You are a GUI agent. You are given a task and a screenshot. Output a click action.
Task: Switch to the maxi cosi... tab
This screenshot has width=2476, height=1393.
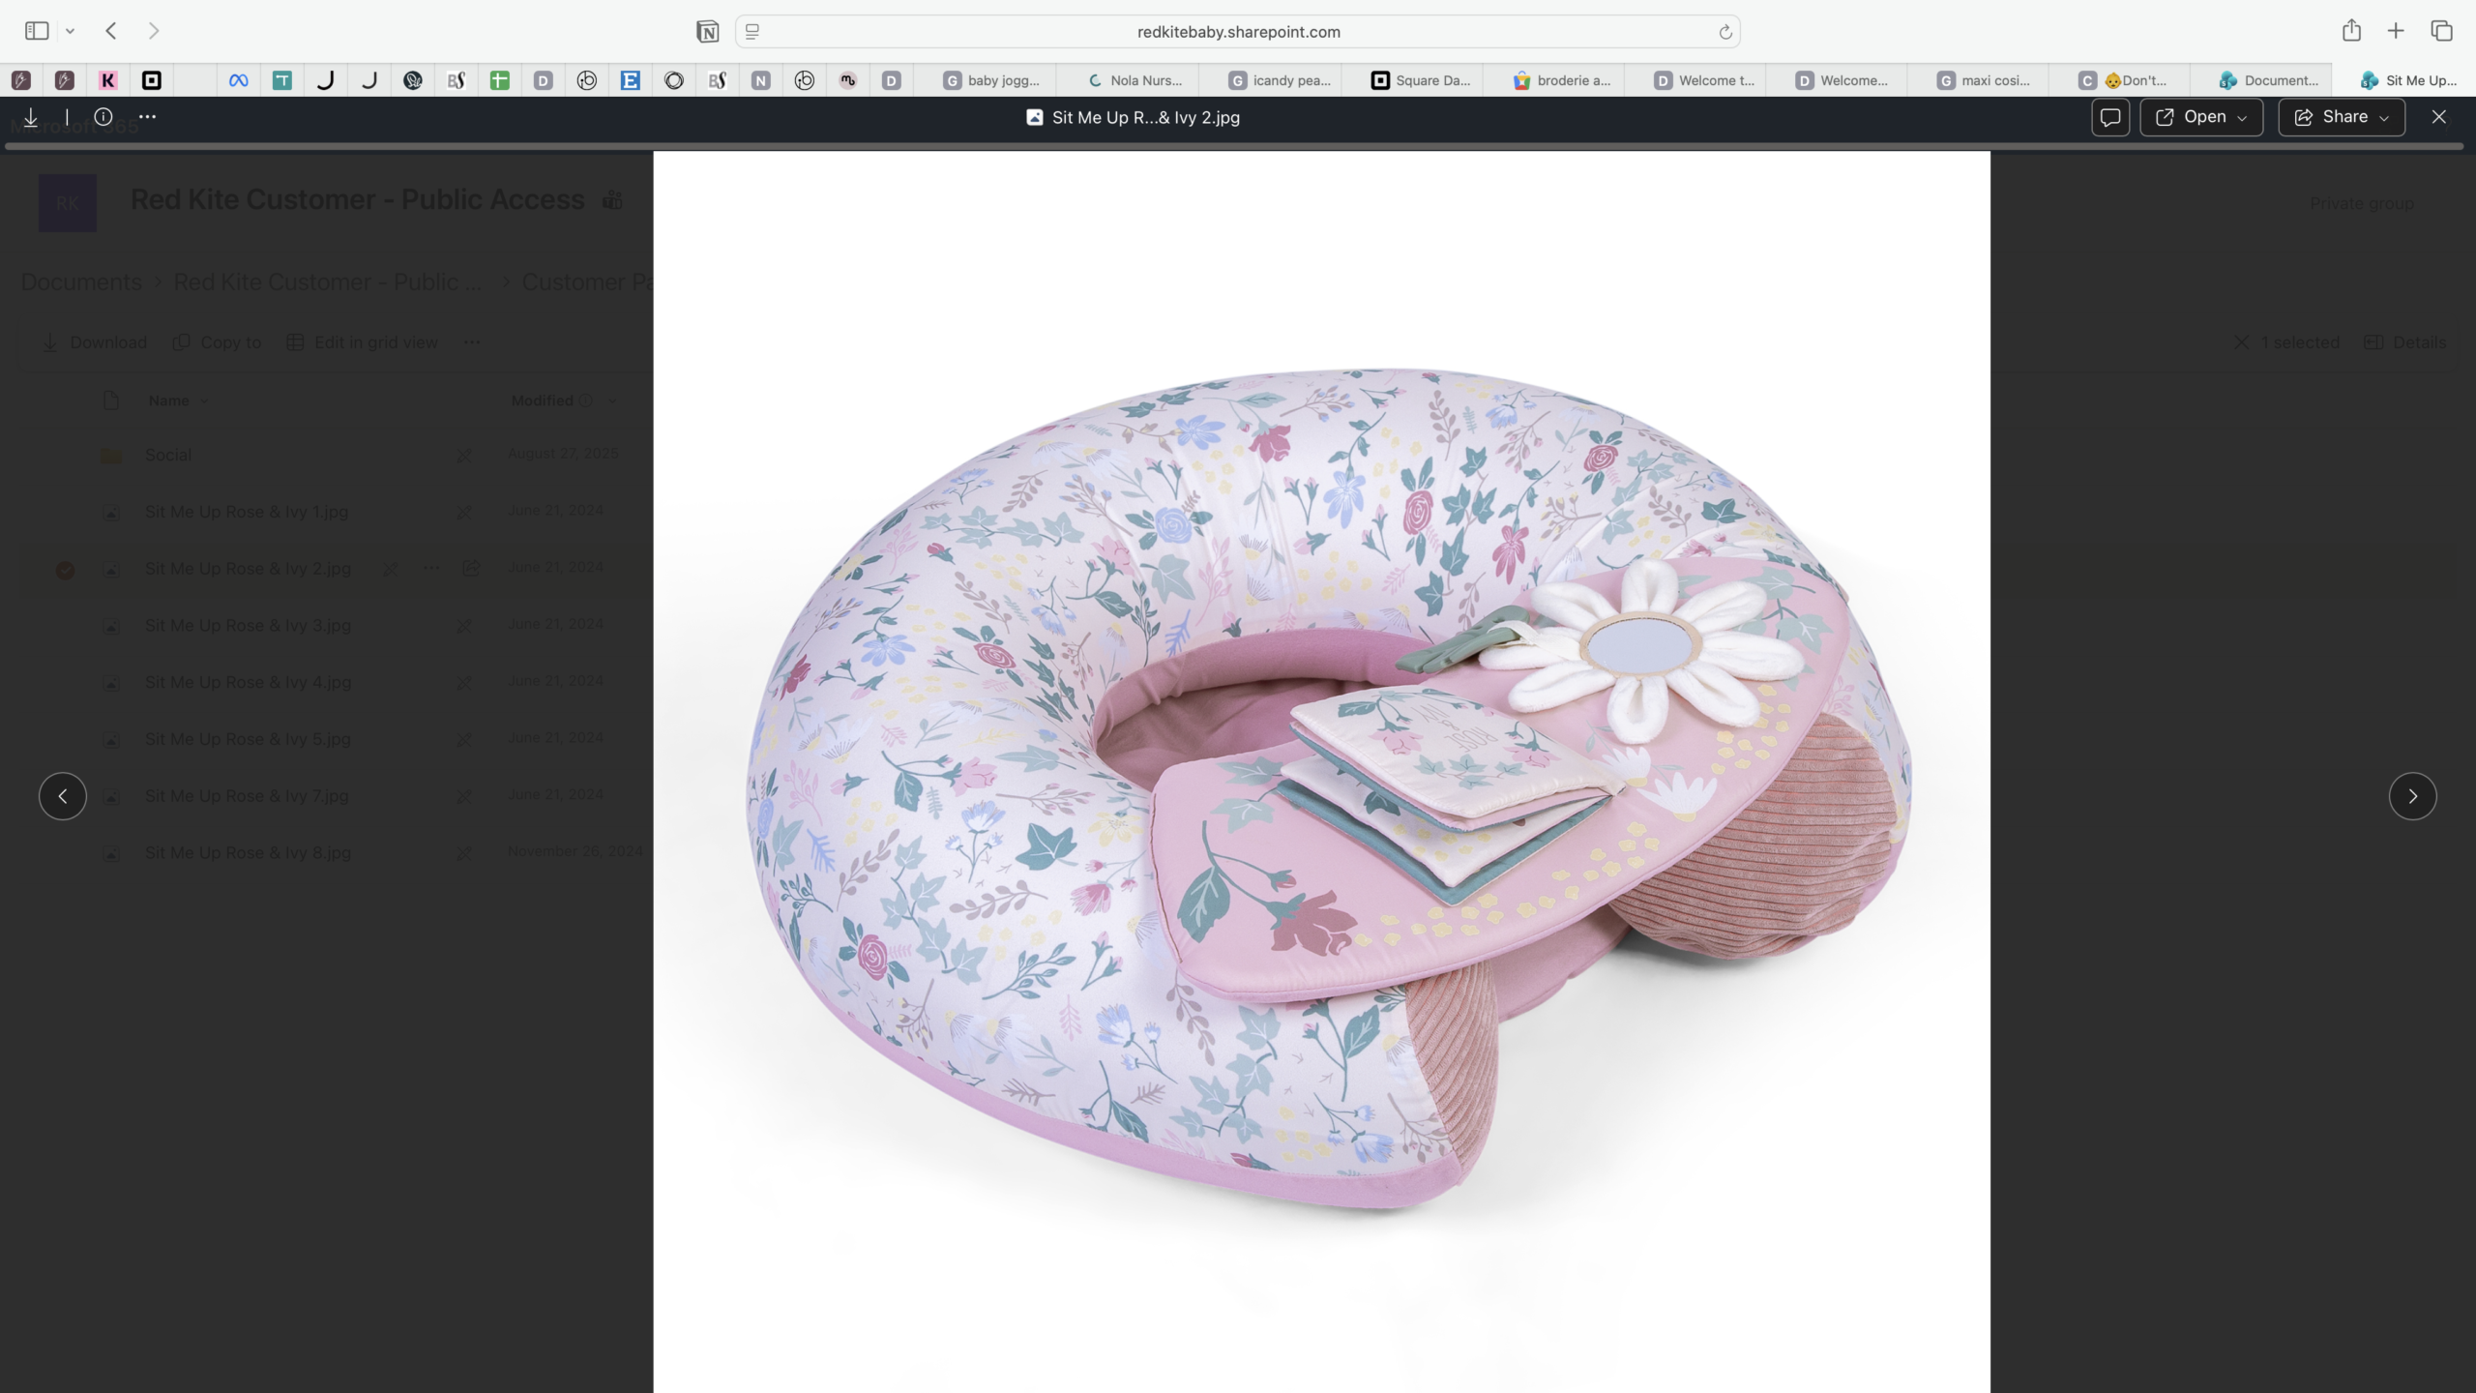tap(1979, 80)
